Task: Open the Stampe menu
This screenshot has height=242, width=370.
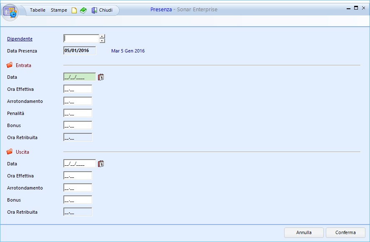Action: coord(59,10)
